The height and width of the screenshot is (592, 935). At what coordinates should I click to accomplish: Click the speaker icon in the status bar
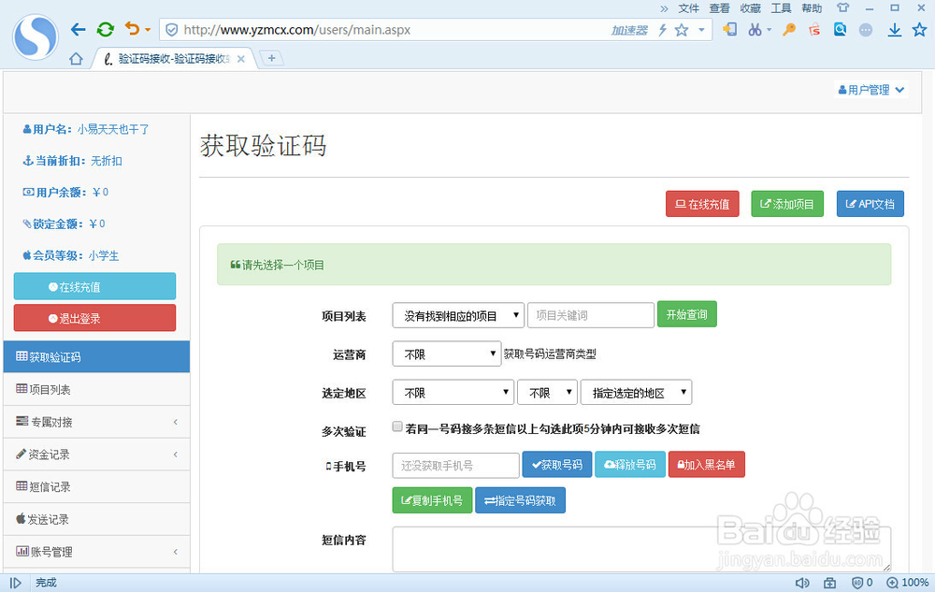[802, 583]
